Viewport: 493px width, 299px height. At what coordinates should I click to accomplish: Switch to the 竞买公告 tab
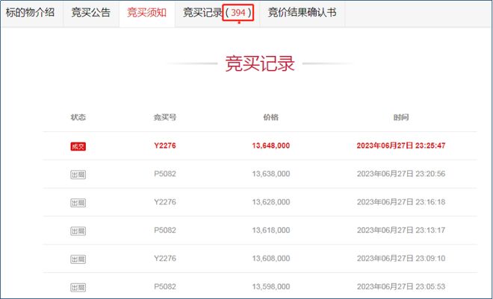(90, 13)
